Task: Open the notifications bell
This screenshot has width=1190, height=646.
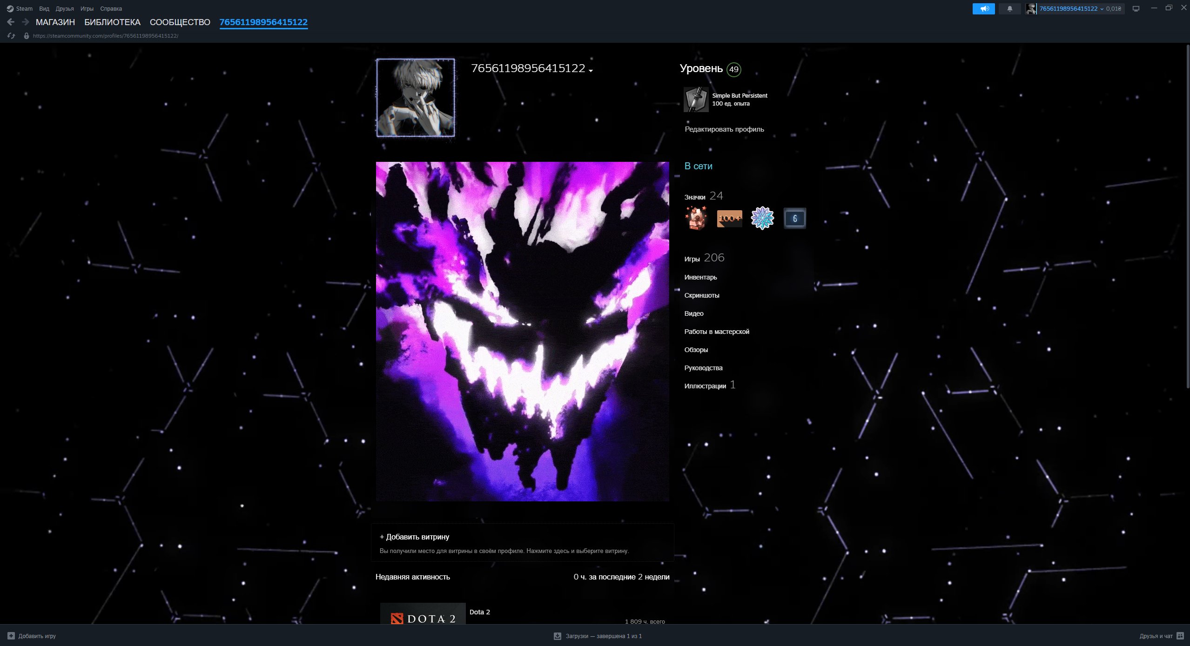Action: coord(1009,8)
